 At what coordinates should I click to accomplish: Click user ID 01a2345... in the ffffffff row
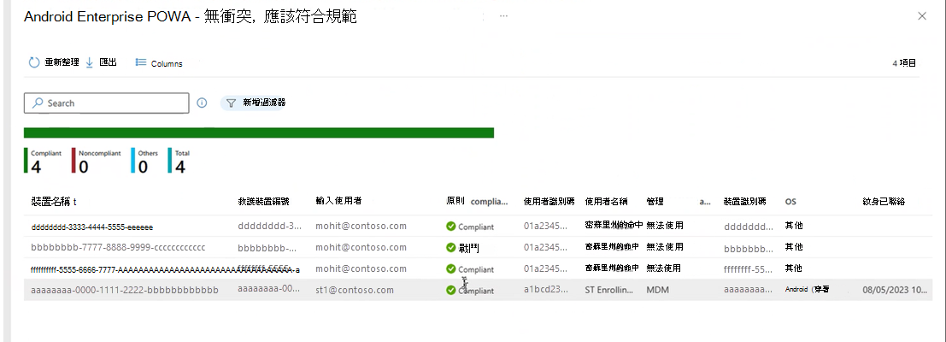coord(545,268)
